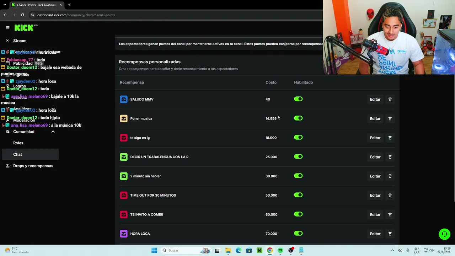Collapse the Comunidad section chevron
Screen dimensions: 455x256
coord(53,132)
